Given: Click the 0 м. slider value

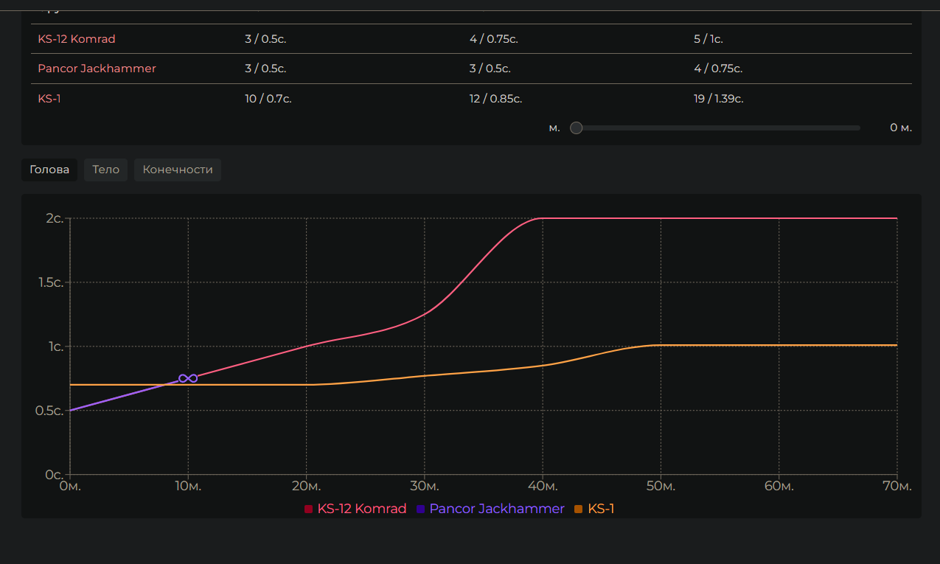Looking at the screenshot, I should [900, 128].
